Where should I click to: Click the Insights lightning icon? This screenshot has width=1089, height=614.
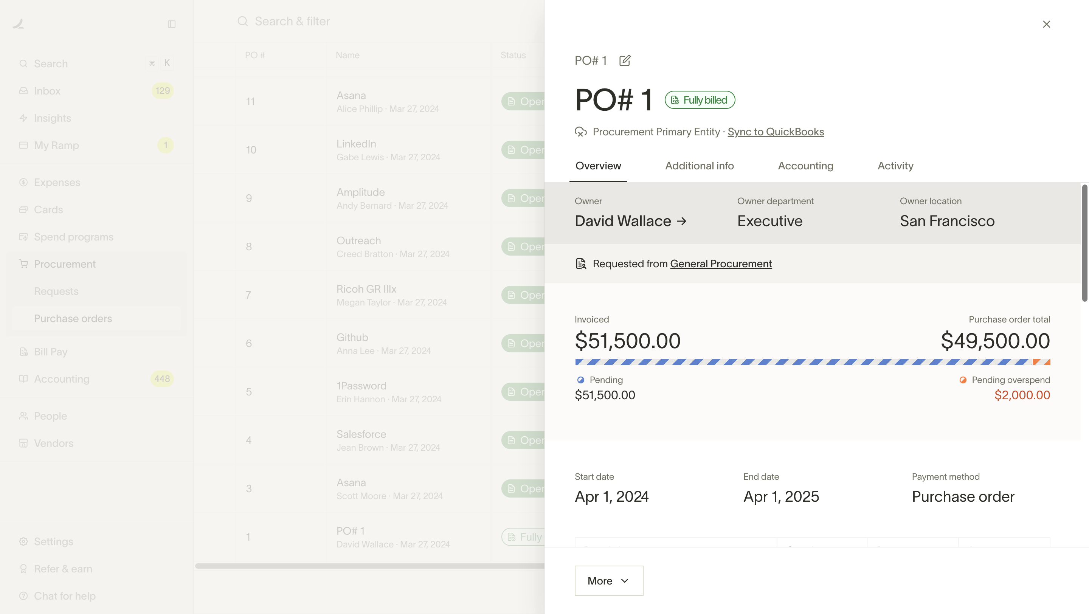pos(24,118)
